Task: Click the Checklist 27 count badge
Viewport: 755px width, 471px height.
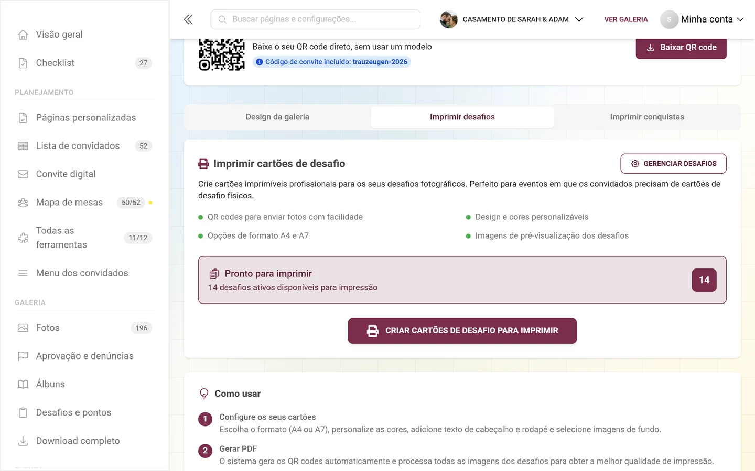Action: (144, 63)
